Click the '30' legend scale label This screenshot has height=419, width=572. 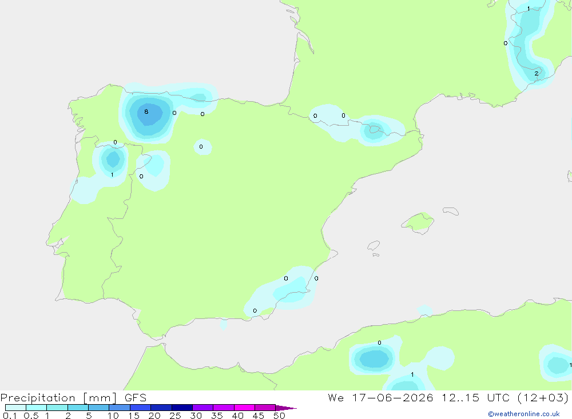click(196, 416)
